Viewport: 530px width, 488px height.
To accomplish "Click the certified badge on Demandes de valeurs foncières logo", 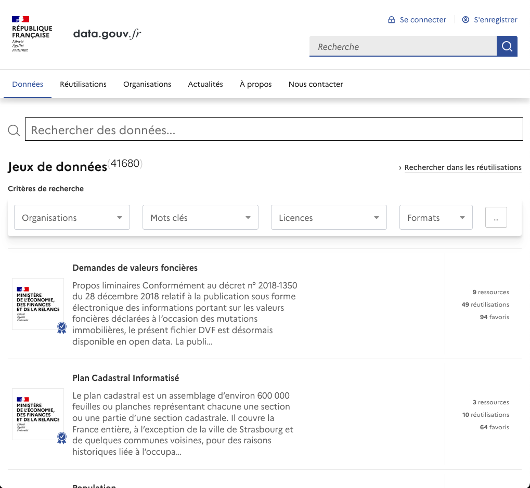I will pyautogui.click(x=62, y=327).
